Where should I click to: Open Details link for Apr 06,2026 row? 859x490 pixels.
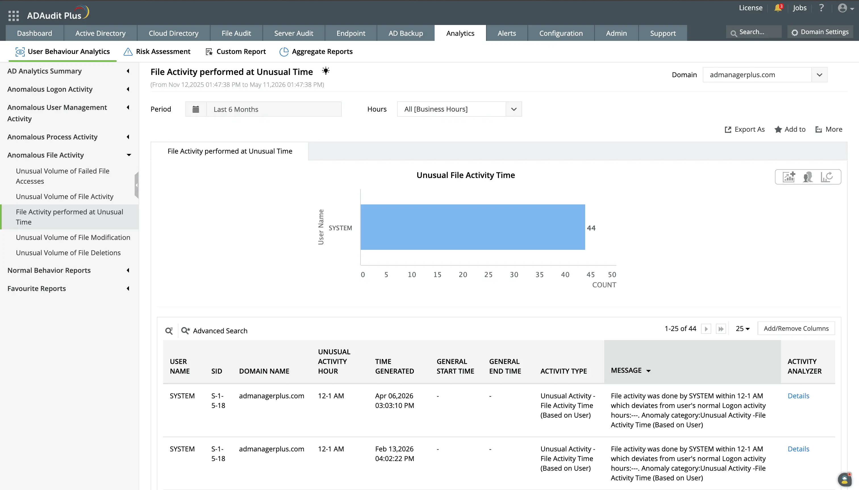click(798, 396)
